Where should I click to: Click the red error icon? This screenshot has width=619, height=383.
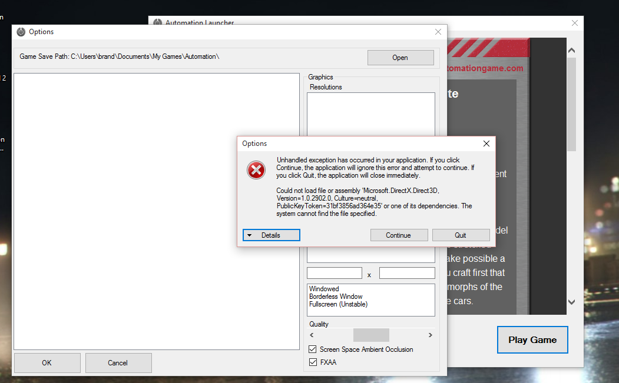click(256, 171)
